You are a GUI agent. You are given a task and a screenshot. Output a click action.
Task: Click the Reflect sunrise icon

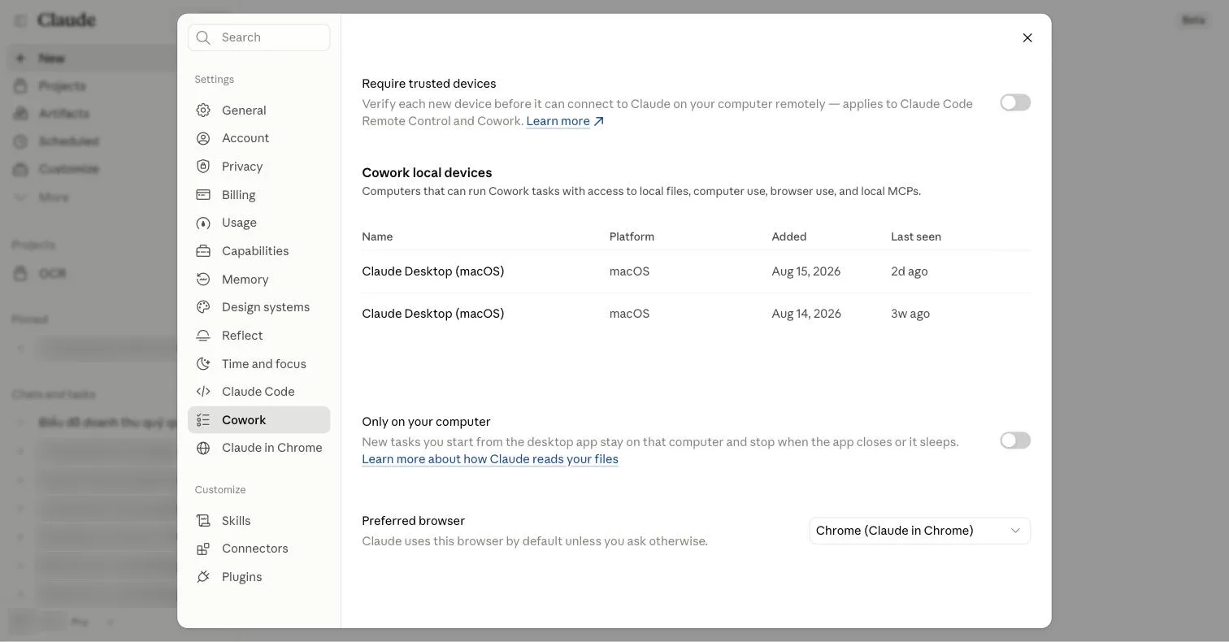click(x=203, y=336)
